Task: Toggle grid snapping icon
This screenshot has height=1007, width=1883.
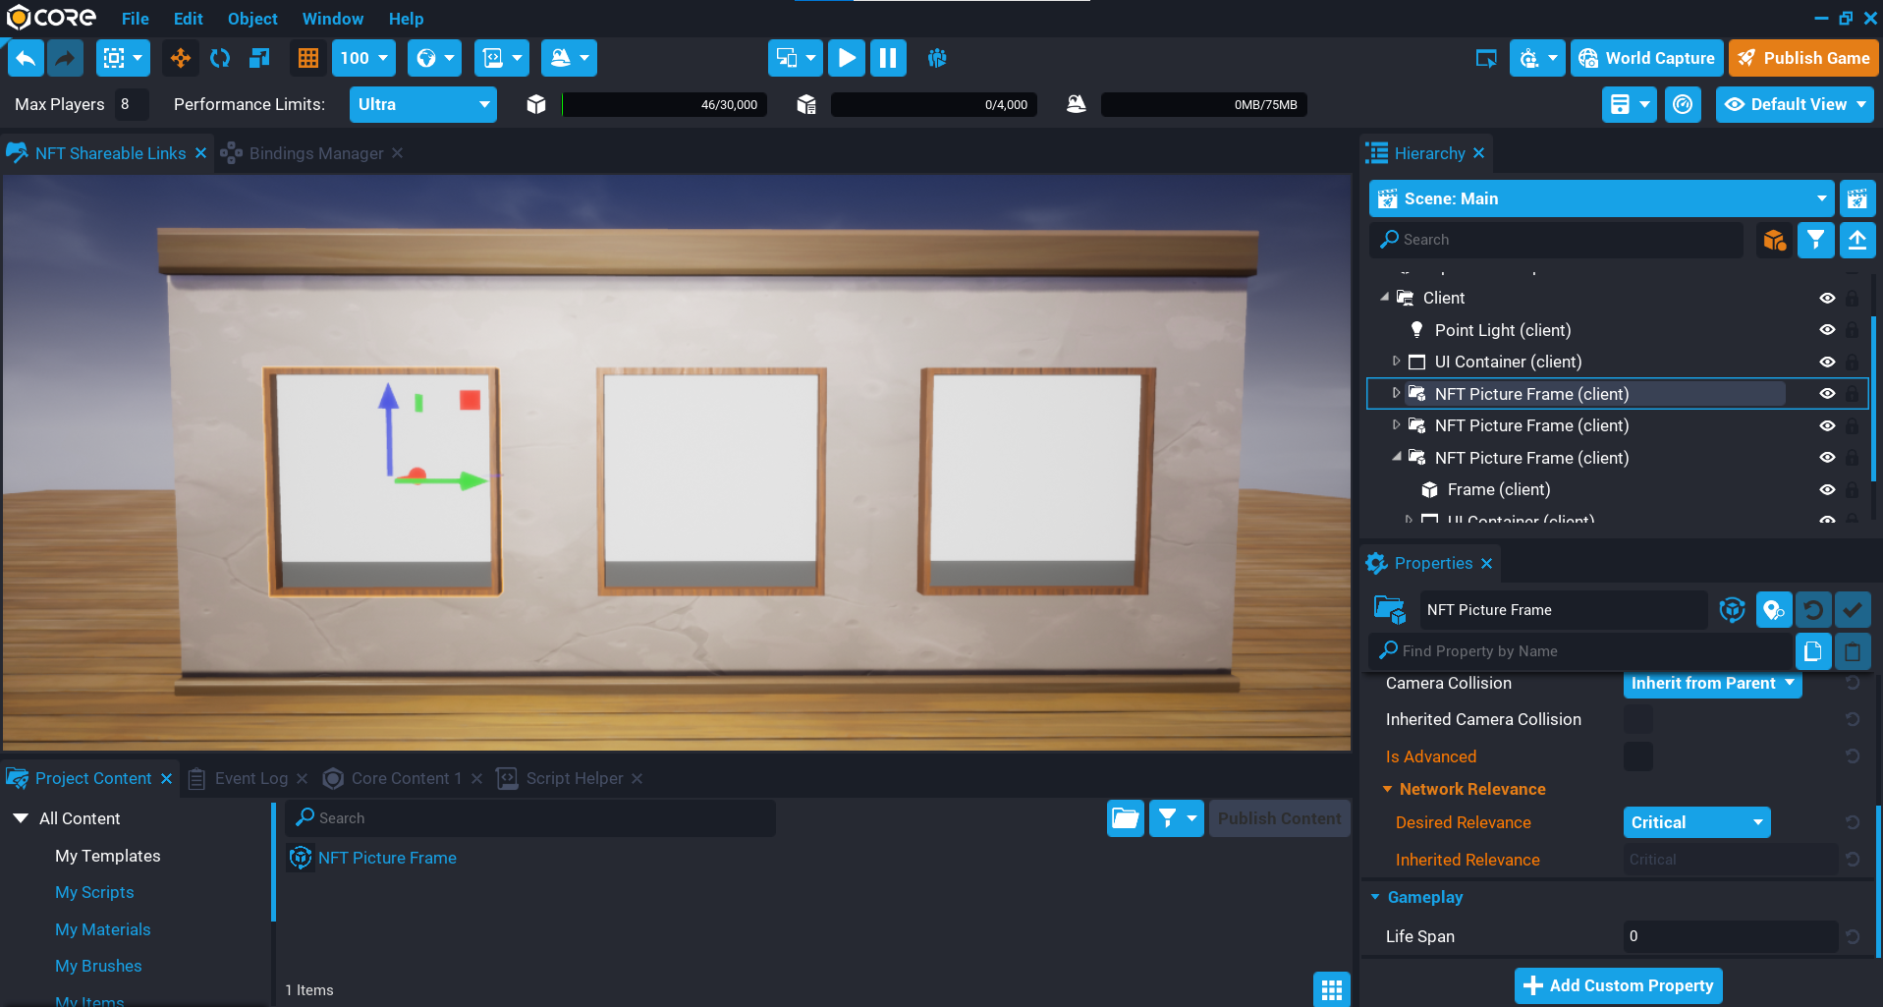Action: (x=308, y=58)
